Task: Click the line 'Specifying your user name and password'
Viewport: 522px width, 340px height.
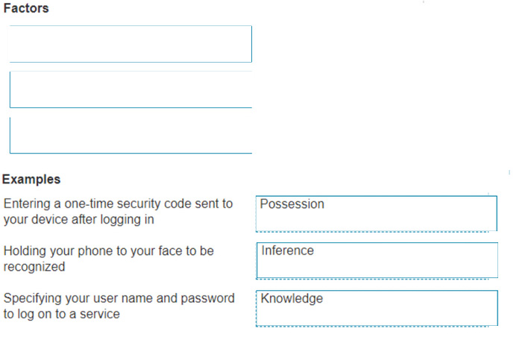Action: click(x=119, y=298)
